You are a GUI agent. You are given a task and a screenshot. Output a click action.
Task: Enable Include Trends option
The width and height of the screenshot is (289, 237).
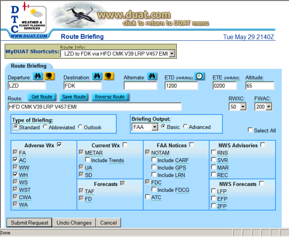pyautogui.click(x=87, y=159)
